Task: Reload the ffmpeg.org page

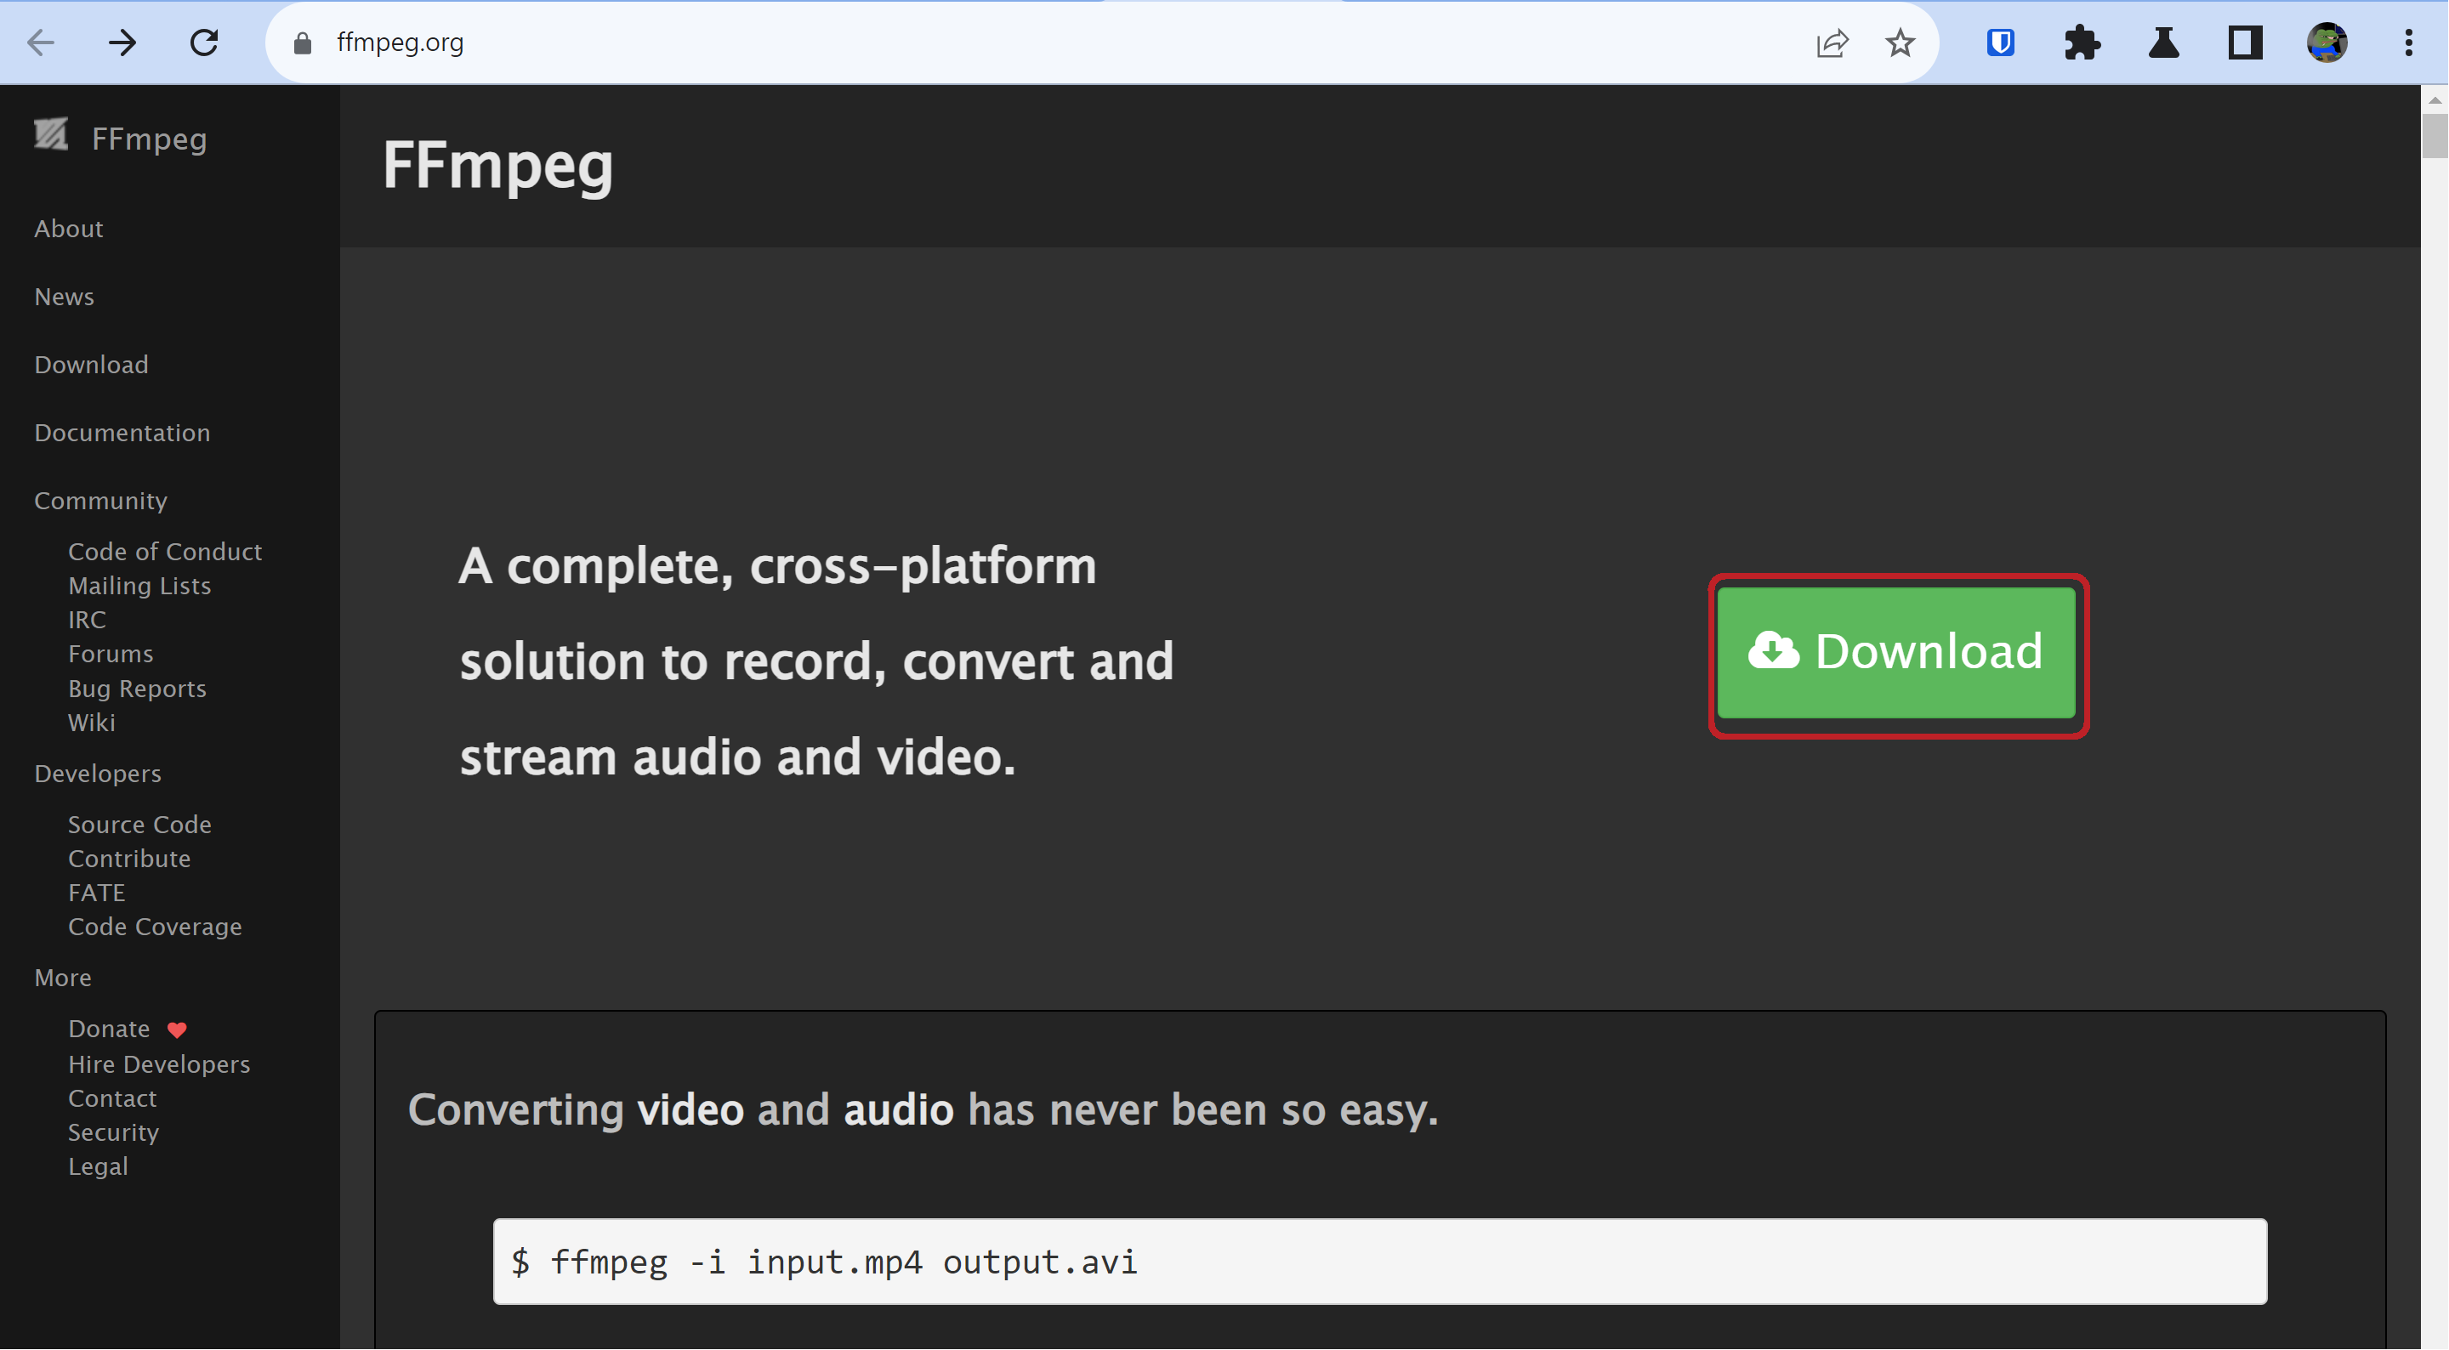Action: 203,43
